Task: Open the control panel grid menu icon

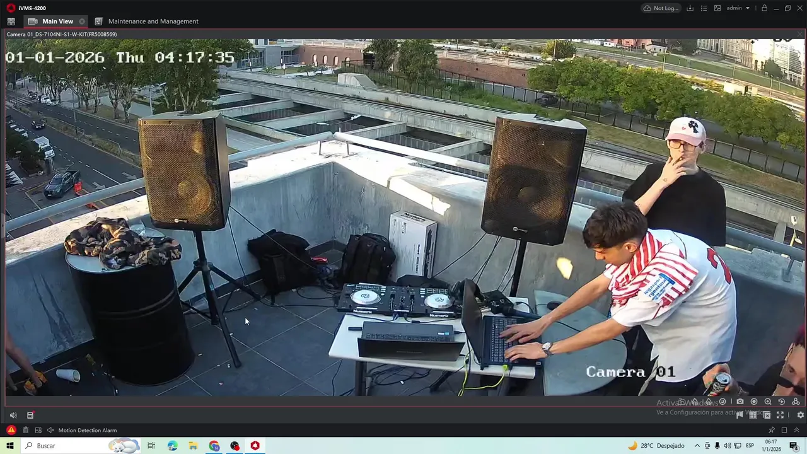Action: [x=11, y=21]
